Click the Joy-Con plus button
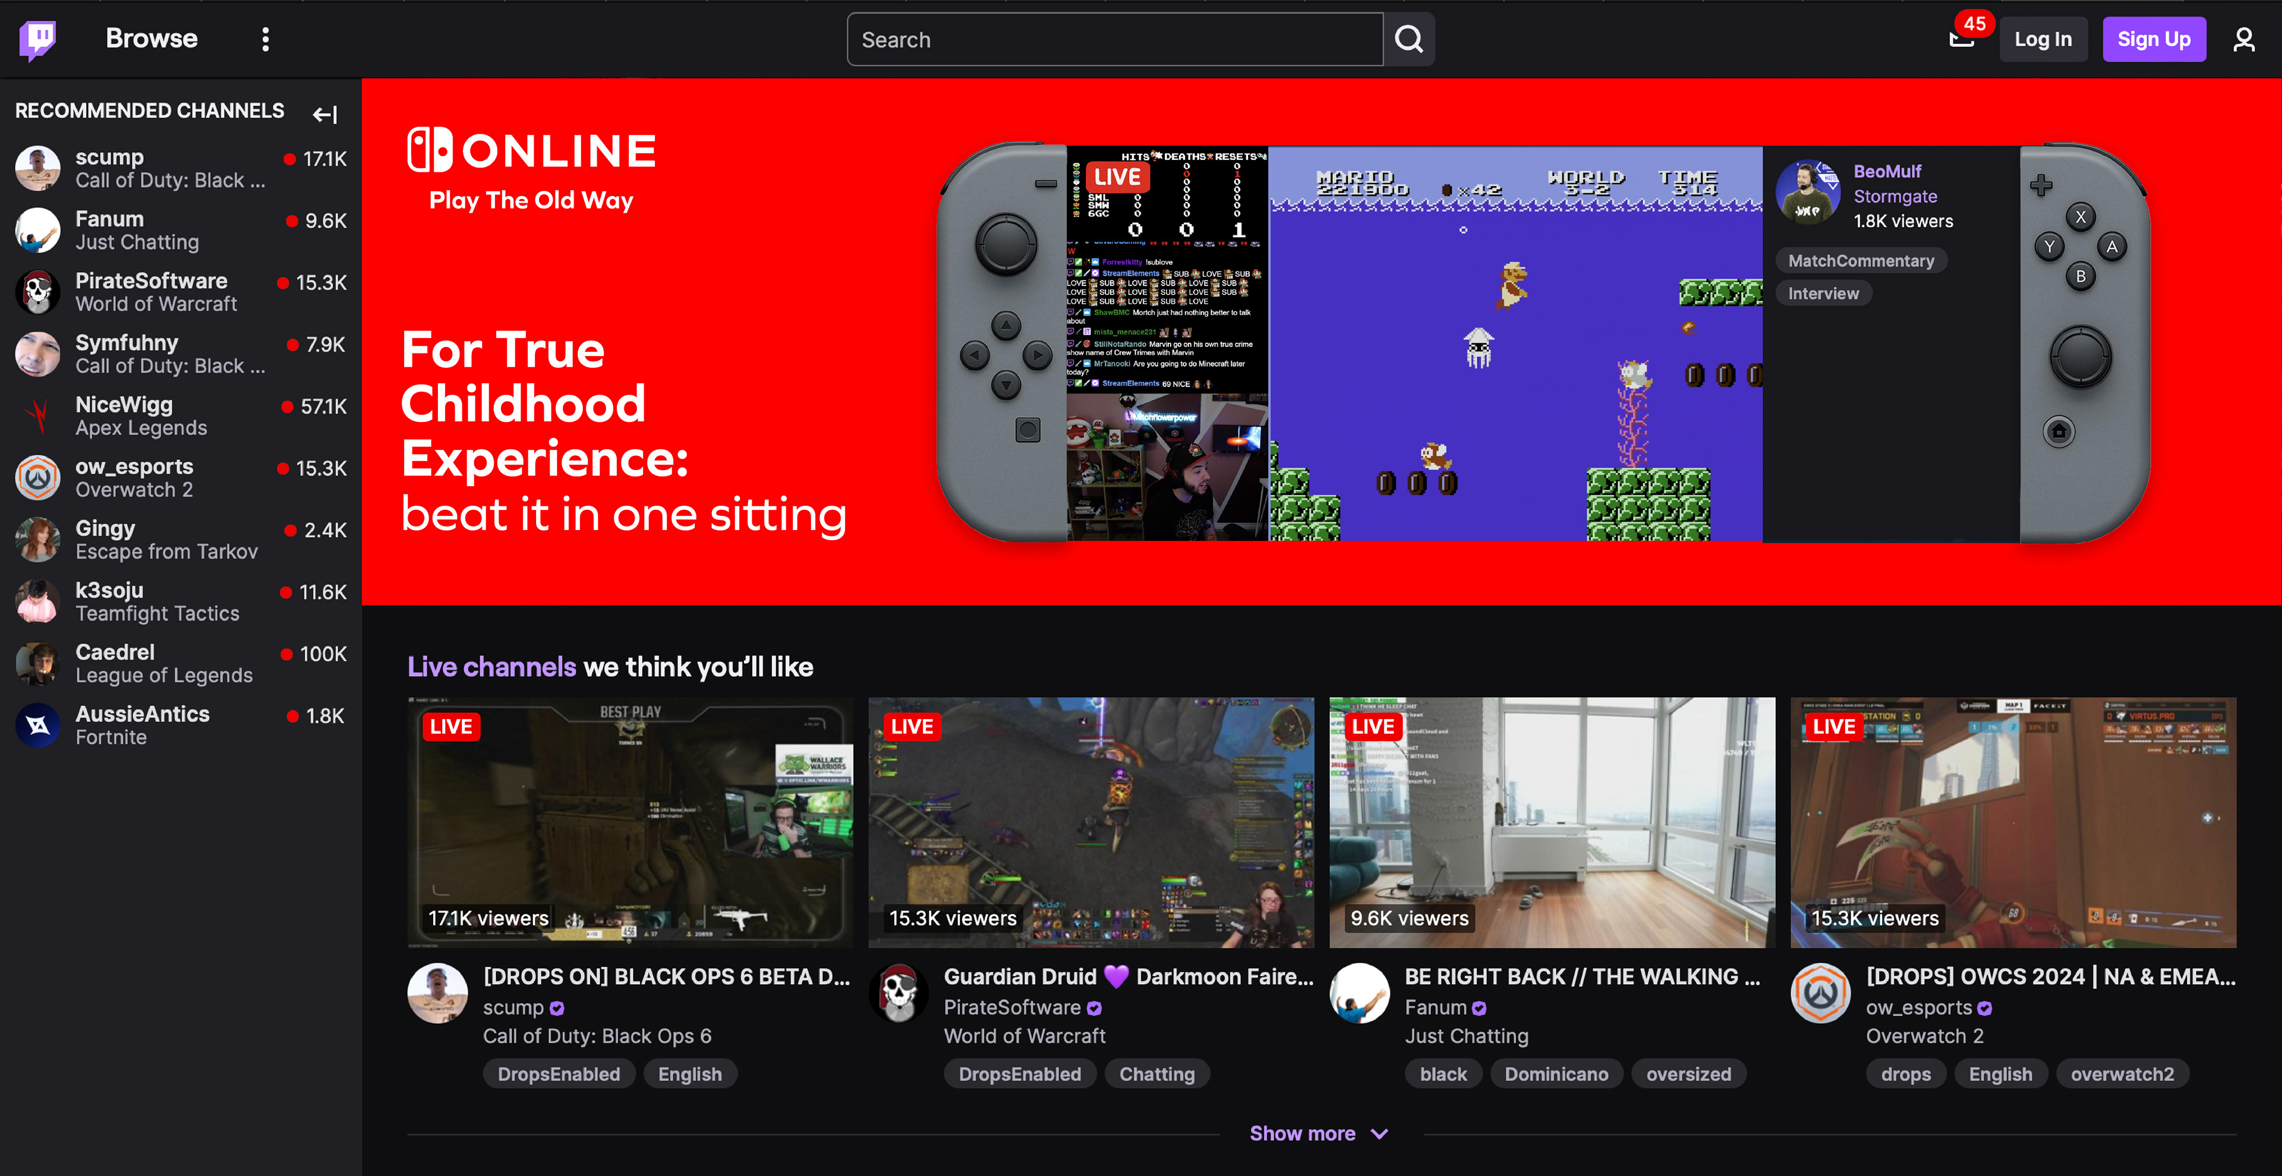Image resolution: width=2282 pixels, height=1176 pixels. click(x=2041, y=185)
